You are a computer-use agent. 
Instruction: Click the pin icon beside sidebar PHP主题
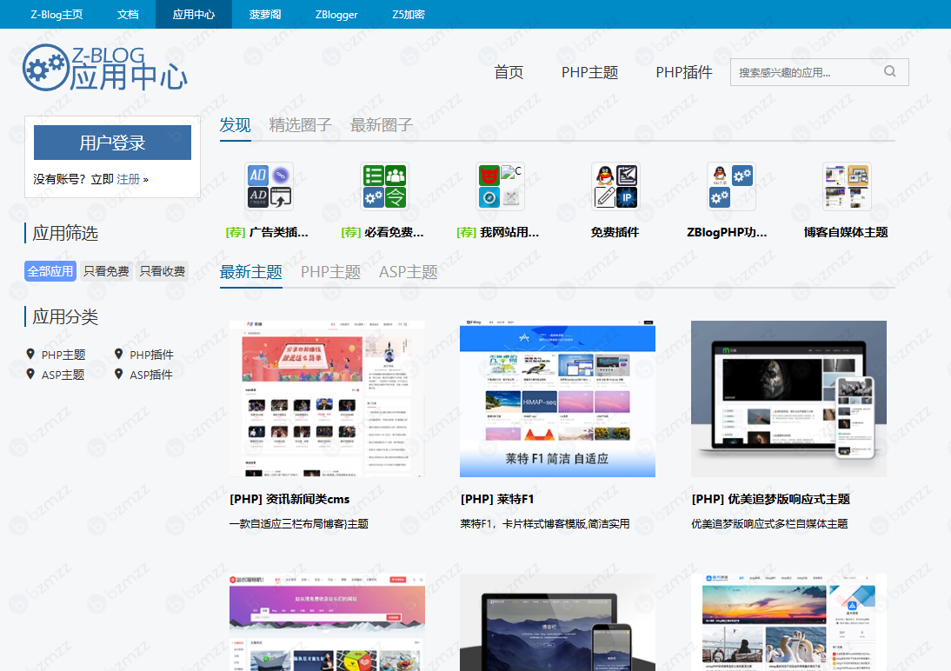tap(30, 354)
